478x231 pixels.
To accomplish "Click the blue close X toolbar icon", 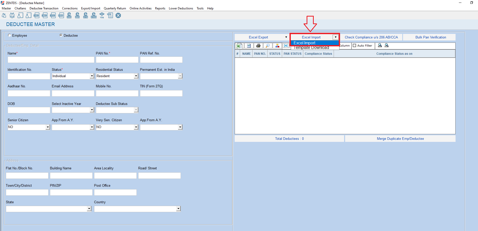I will 118,15.
